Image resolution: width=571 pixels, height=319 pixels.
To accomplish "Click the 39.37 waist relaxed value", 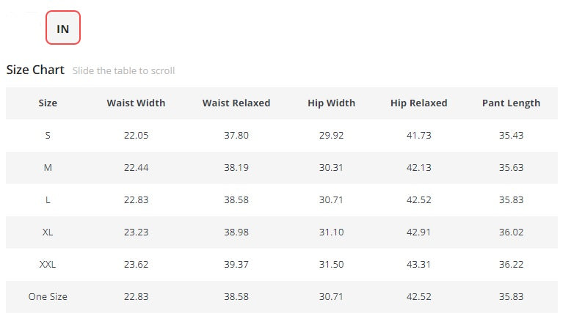I will click(236, 265).
